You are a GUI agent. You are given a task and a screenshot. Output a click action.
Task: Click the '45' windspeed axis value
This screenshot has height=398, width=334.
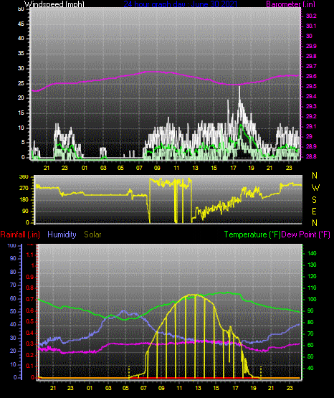pyautogui.click(x=21, y=24)
